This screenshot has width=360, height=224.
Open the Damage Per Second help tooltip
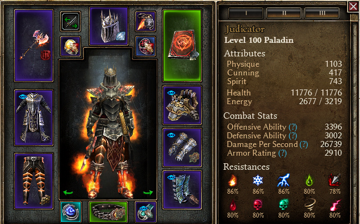tap(303, 144)
